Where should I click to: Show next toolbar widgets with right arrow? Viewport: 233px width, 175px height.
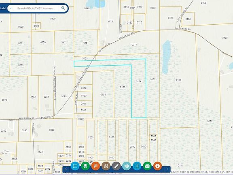(167, 169)
